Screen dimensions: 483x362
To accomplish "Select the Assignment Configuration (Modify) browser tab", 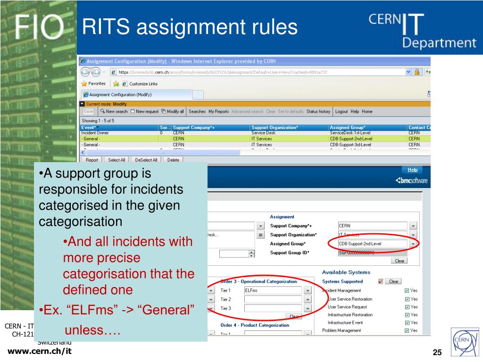I will point(136,94).
